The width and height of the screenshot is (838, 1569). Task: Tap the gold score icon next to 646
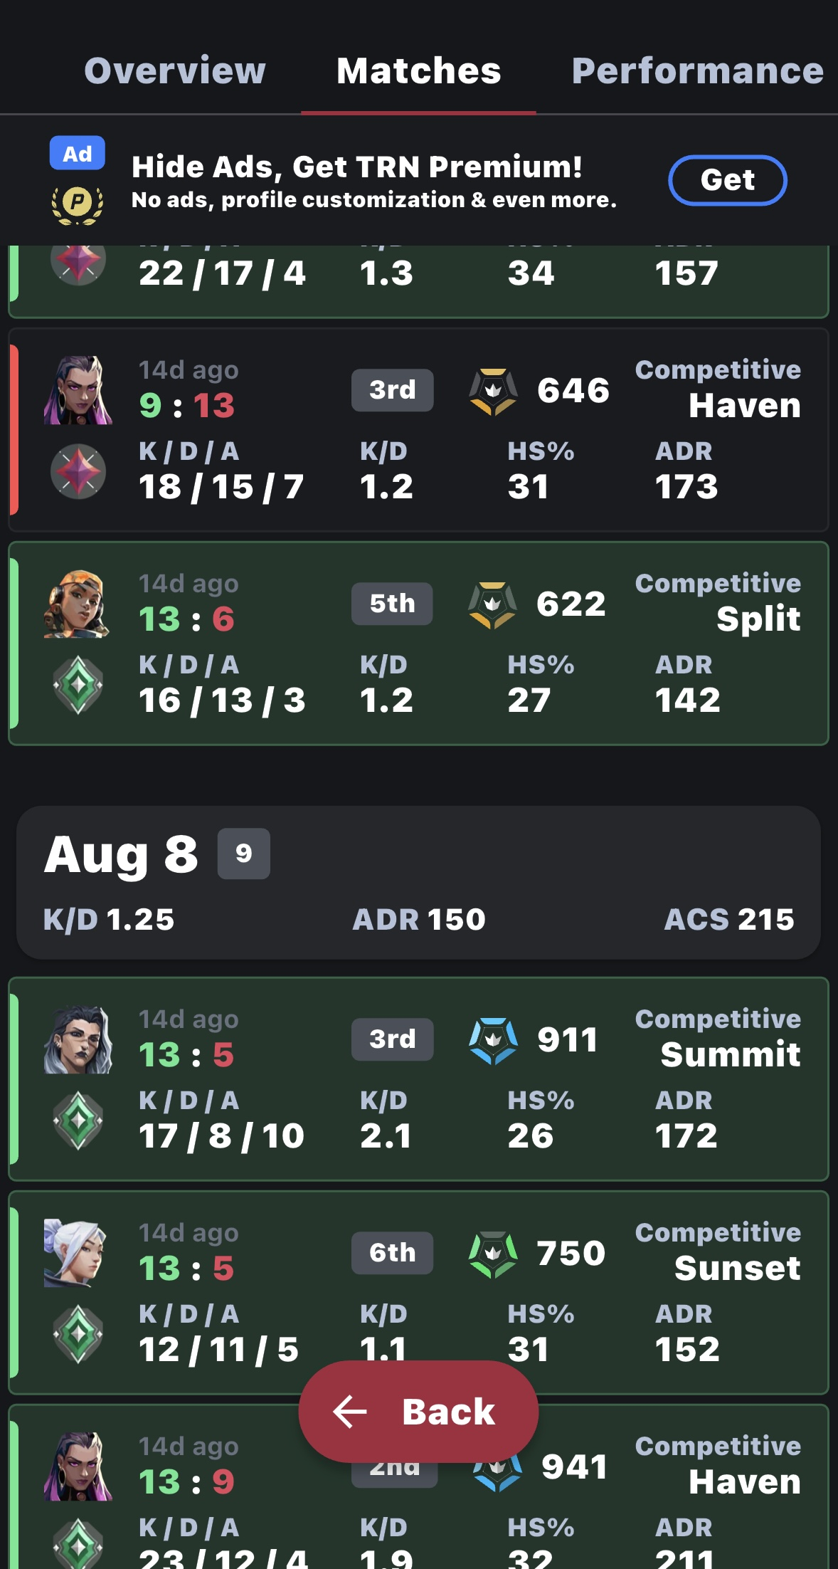tap(492, 391)
